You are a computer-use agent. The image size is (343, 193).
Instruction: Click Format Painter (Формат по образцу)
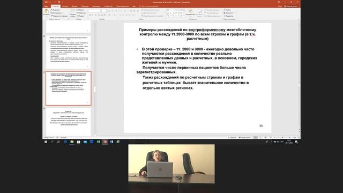pyautogui.click(x=59, y=16)
